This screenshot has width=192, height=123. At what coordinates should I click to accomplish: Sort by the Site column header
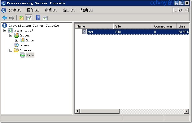133,26
